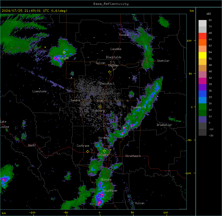Click yellow V marker northwest of RockyMH

[x=45, y=47]
